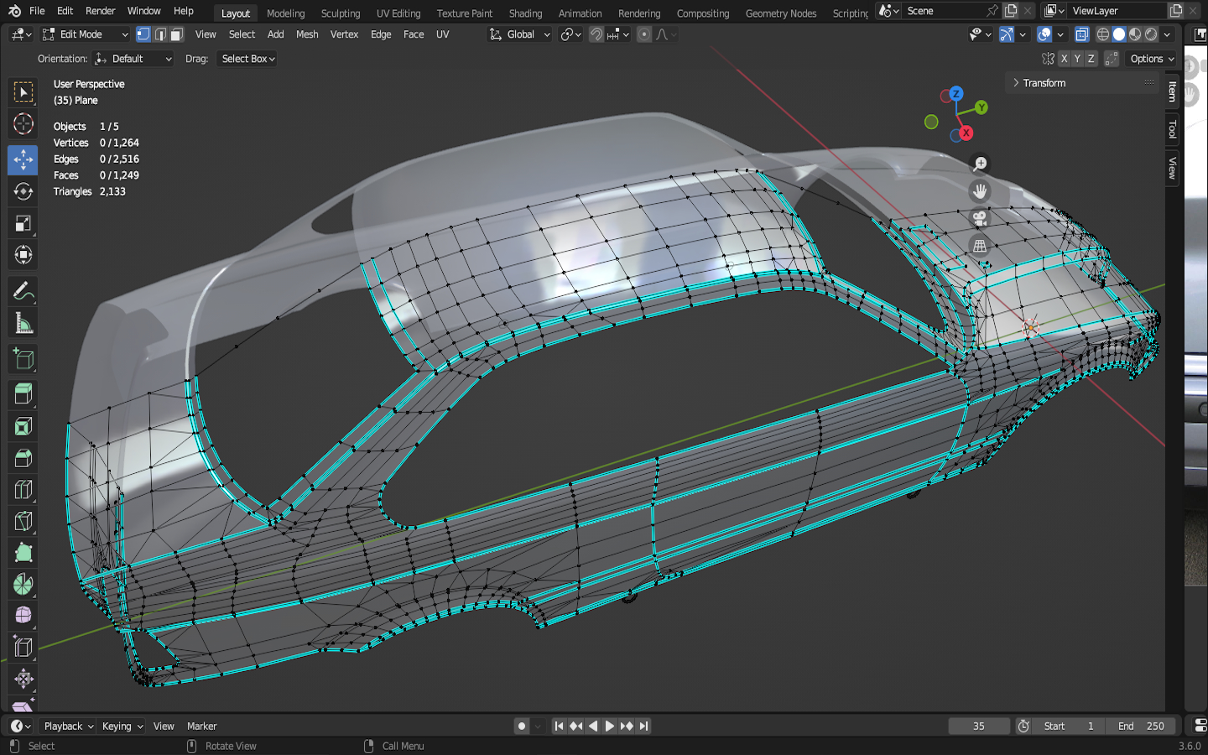Image resolution: width=1208 pixels, height=755 pixels.
Task: Select the Scale tool
Action: tap(23, 223)
